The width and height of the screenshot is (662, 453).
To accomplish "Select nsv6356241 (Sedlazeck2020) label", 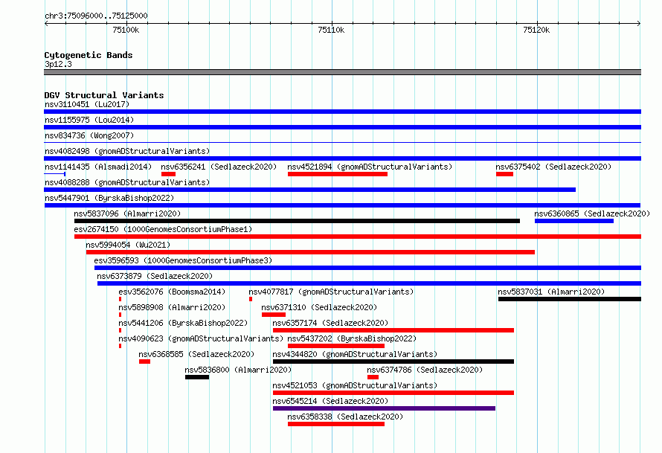I will click(219, 167).
